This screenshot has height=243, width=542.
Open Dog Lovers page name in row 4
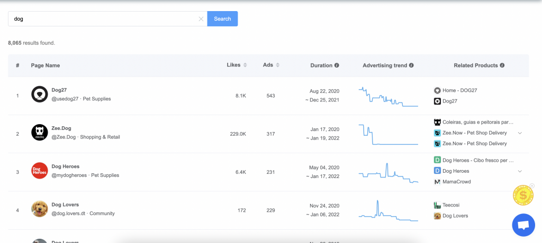pos(65,204)
